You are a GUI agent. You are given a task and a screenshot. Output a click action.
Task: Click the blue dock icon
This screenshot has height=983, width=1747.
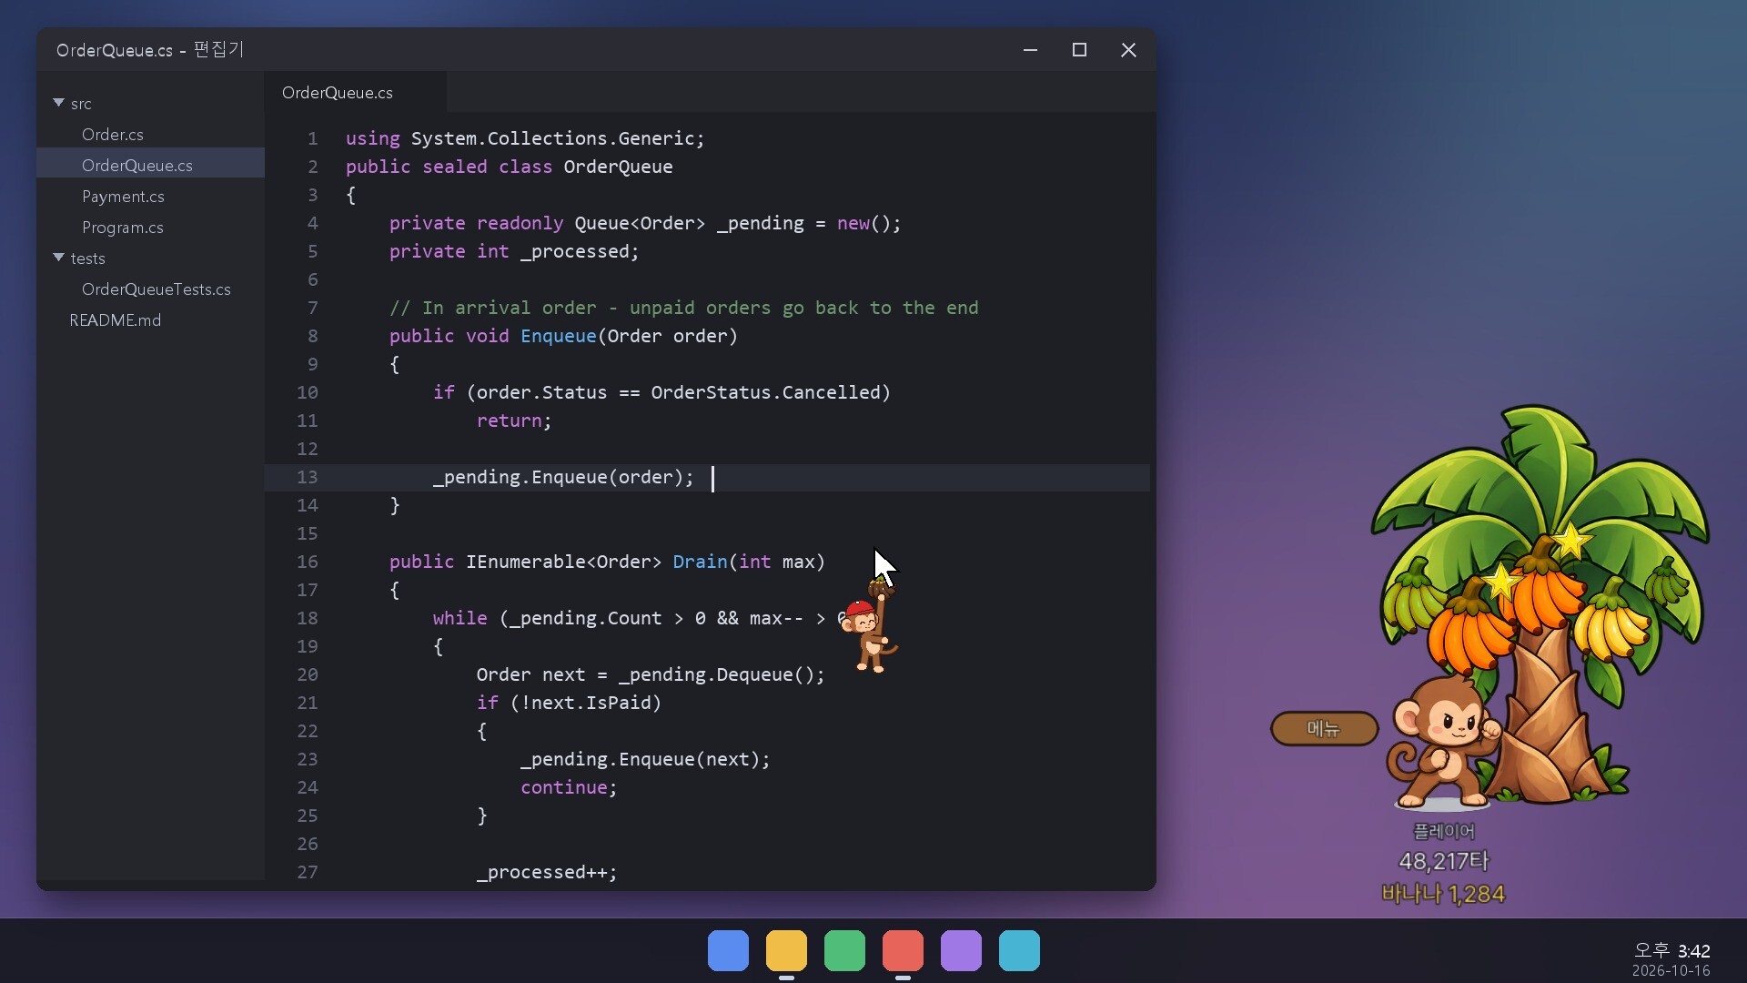tap(728, 950)
